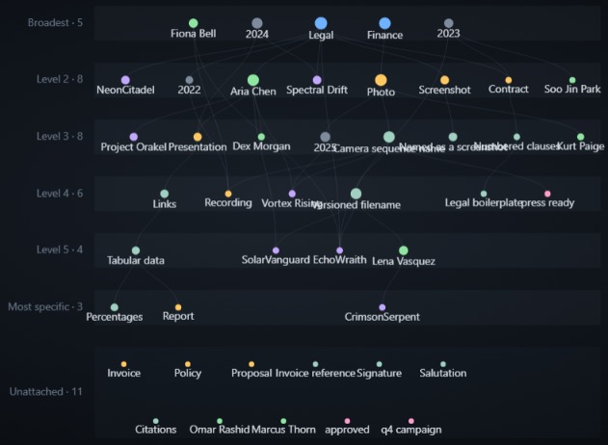Click the Links node
Viewport: 608px width, 445px height.
(165, 194)
